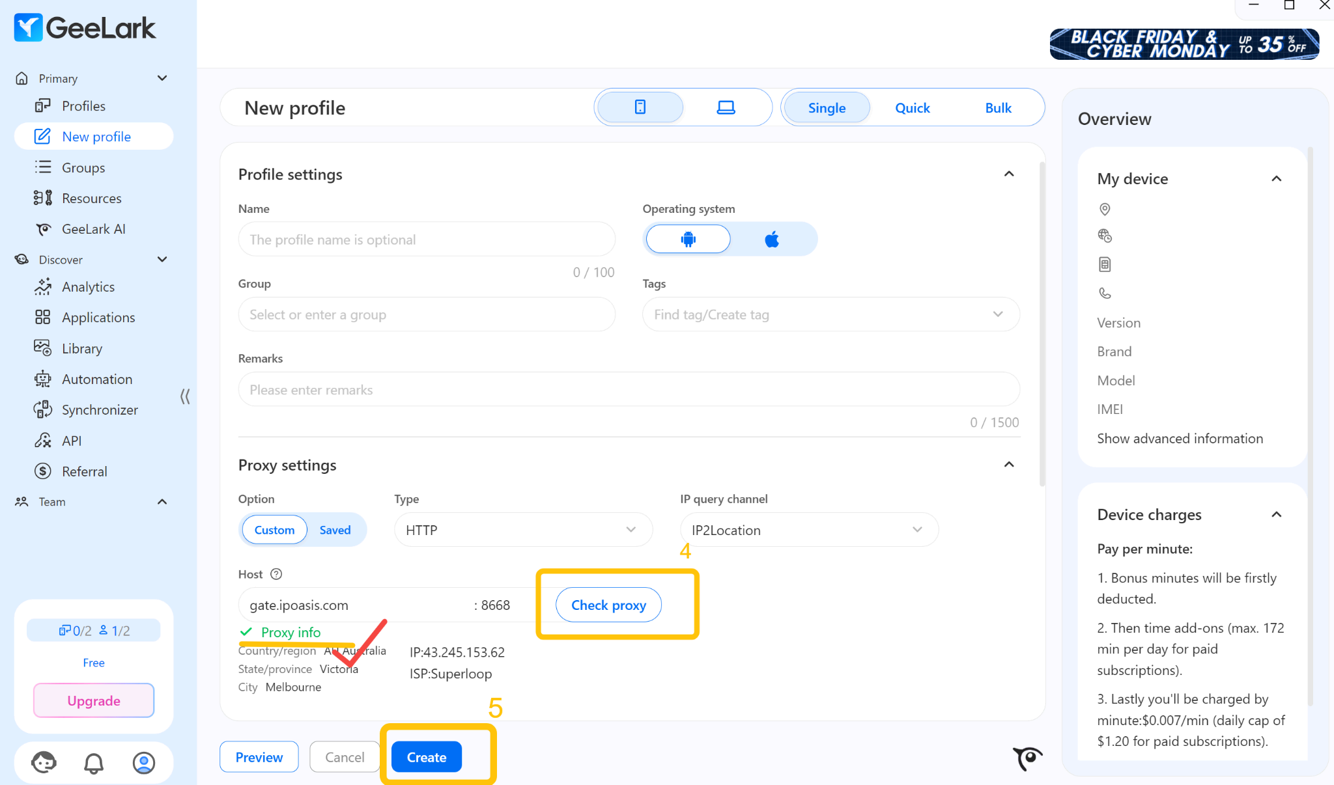1334x785 pixels.
Task: Open the user account avatar icon
Action: pos(143,762)
